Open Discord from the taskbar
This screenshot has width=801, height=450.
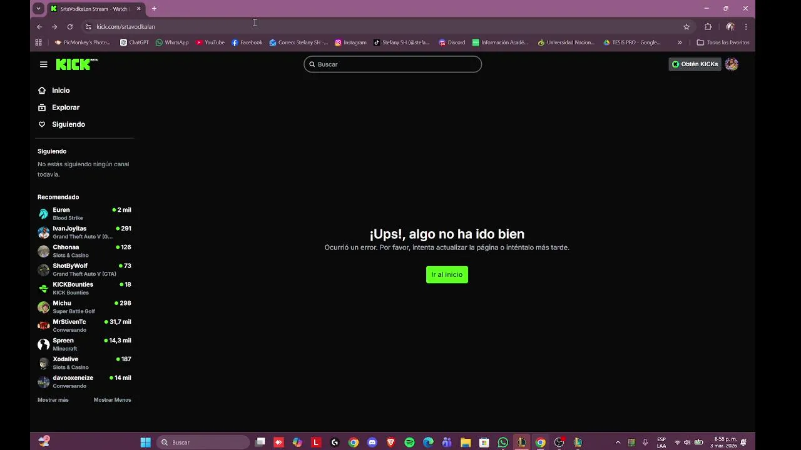point(372,442)
